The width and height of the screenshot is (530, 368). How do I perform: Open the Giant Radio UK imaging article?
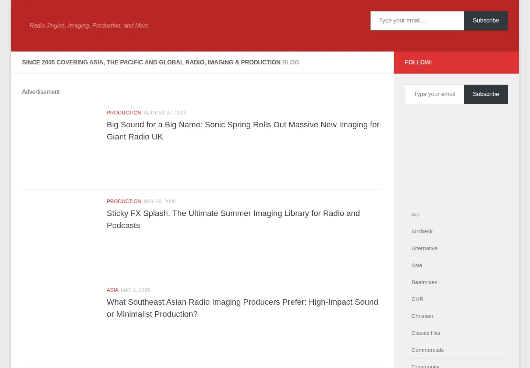pos(243,131)
